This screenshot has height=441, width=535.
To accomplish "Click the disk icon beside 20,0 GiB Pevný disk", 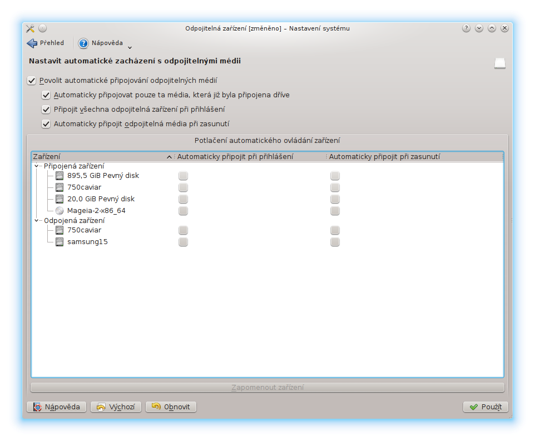I will (x=60, y=199).
